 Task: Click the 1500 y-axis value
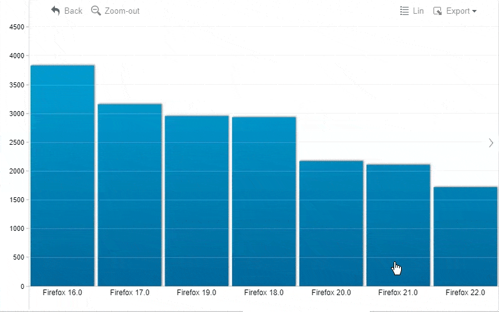point(17,200)
